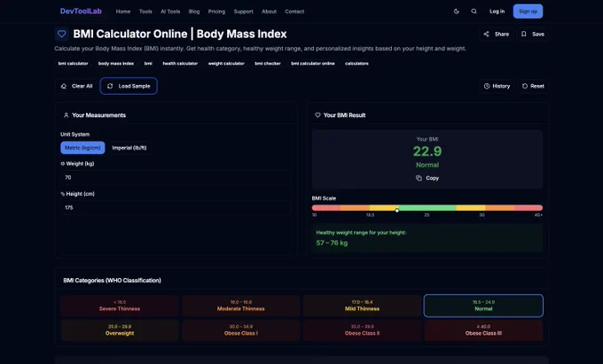Click the heart favorite icon beside title

(x=61, y=35)
